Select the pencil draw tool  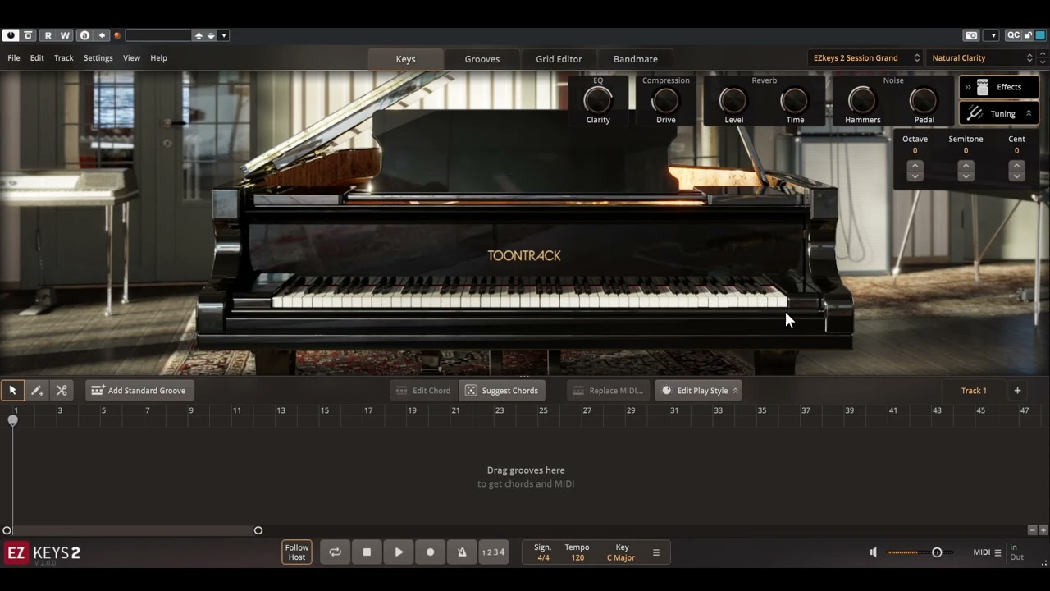pyautogui.click(x=37, y=391)
